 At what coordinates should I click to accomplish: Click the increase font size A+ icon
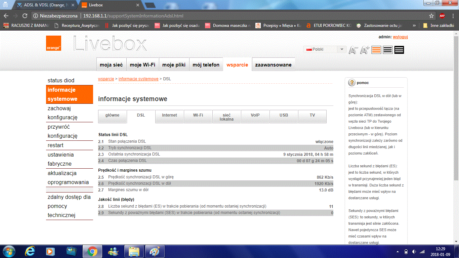click(365, 50)
